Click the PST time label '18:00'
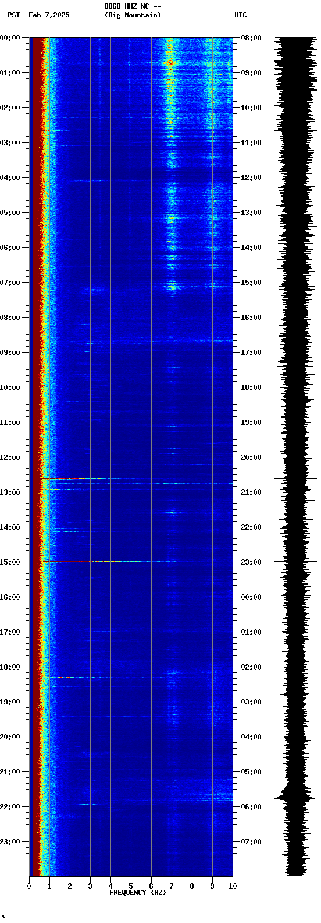This screenshot has height=923, width=321. 10,667
